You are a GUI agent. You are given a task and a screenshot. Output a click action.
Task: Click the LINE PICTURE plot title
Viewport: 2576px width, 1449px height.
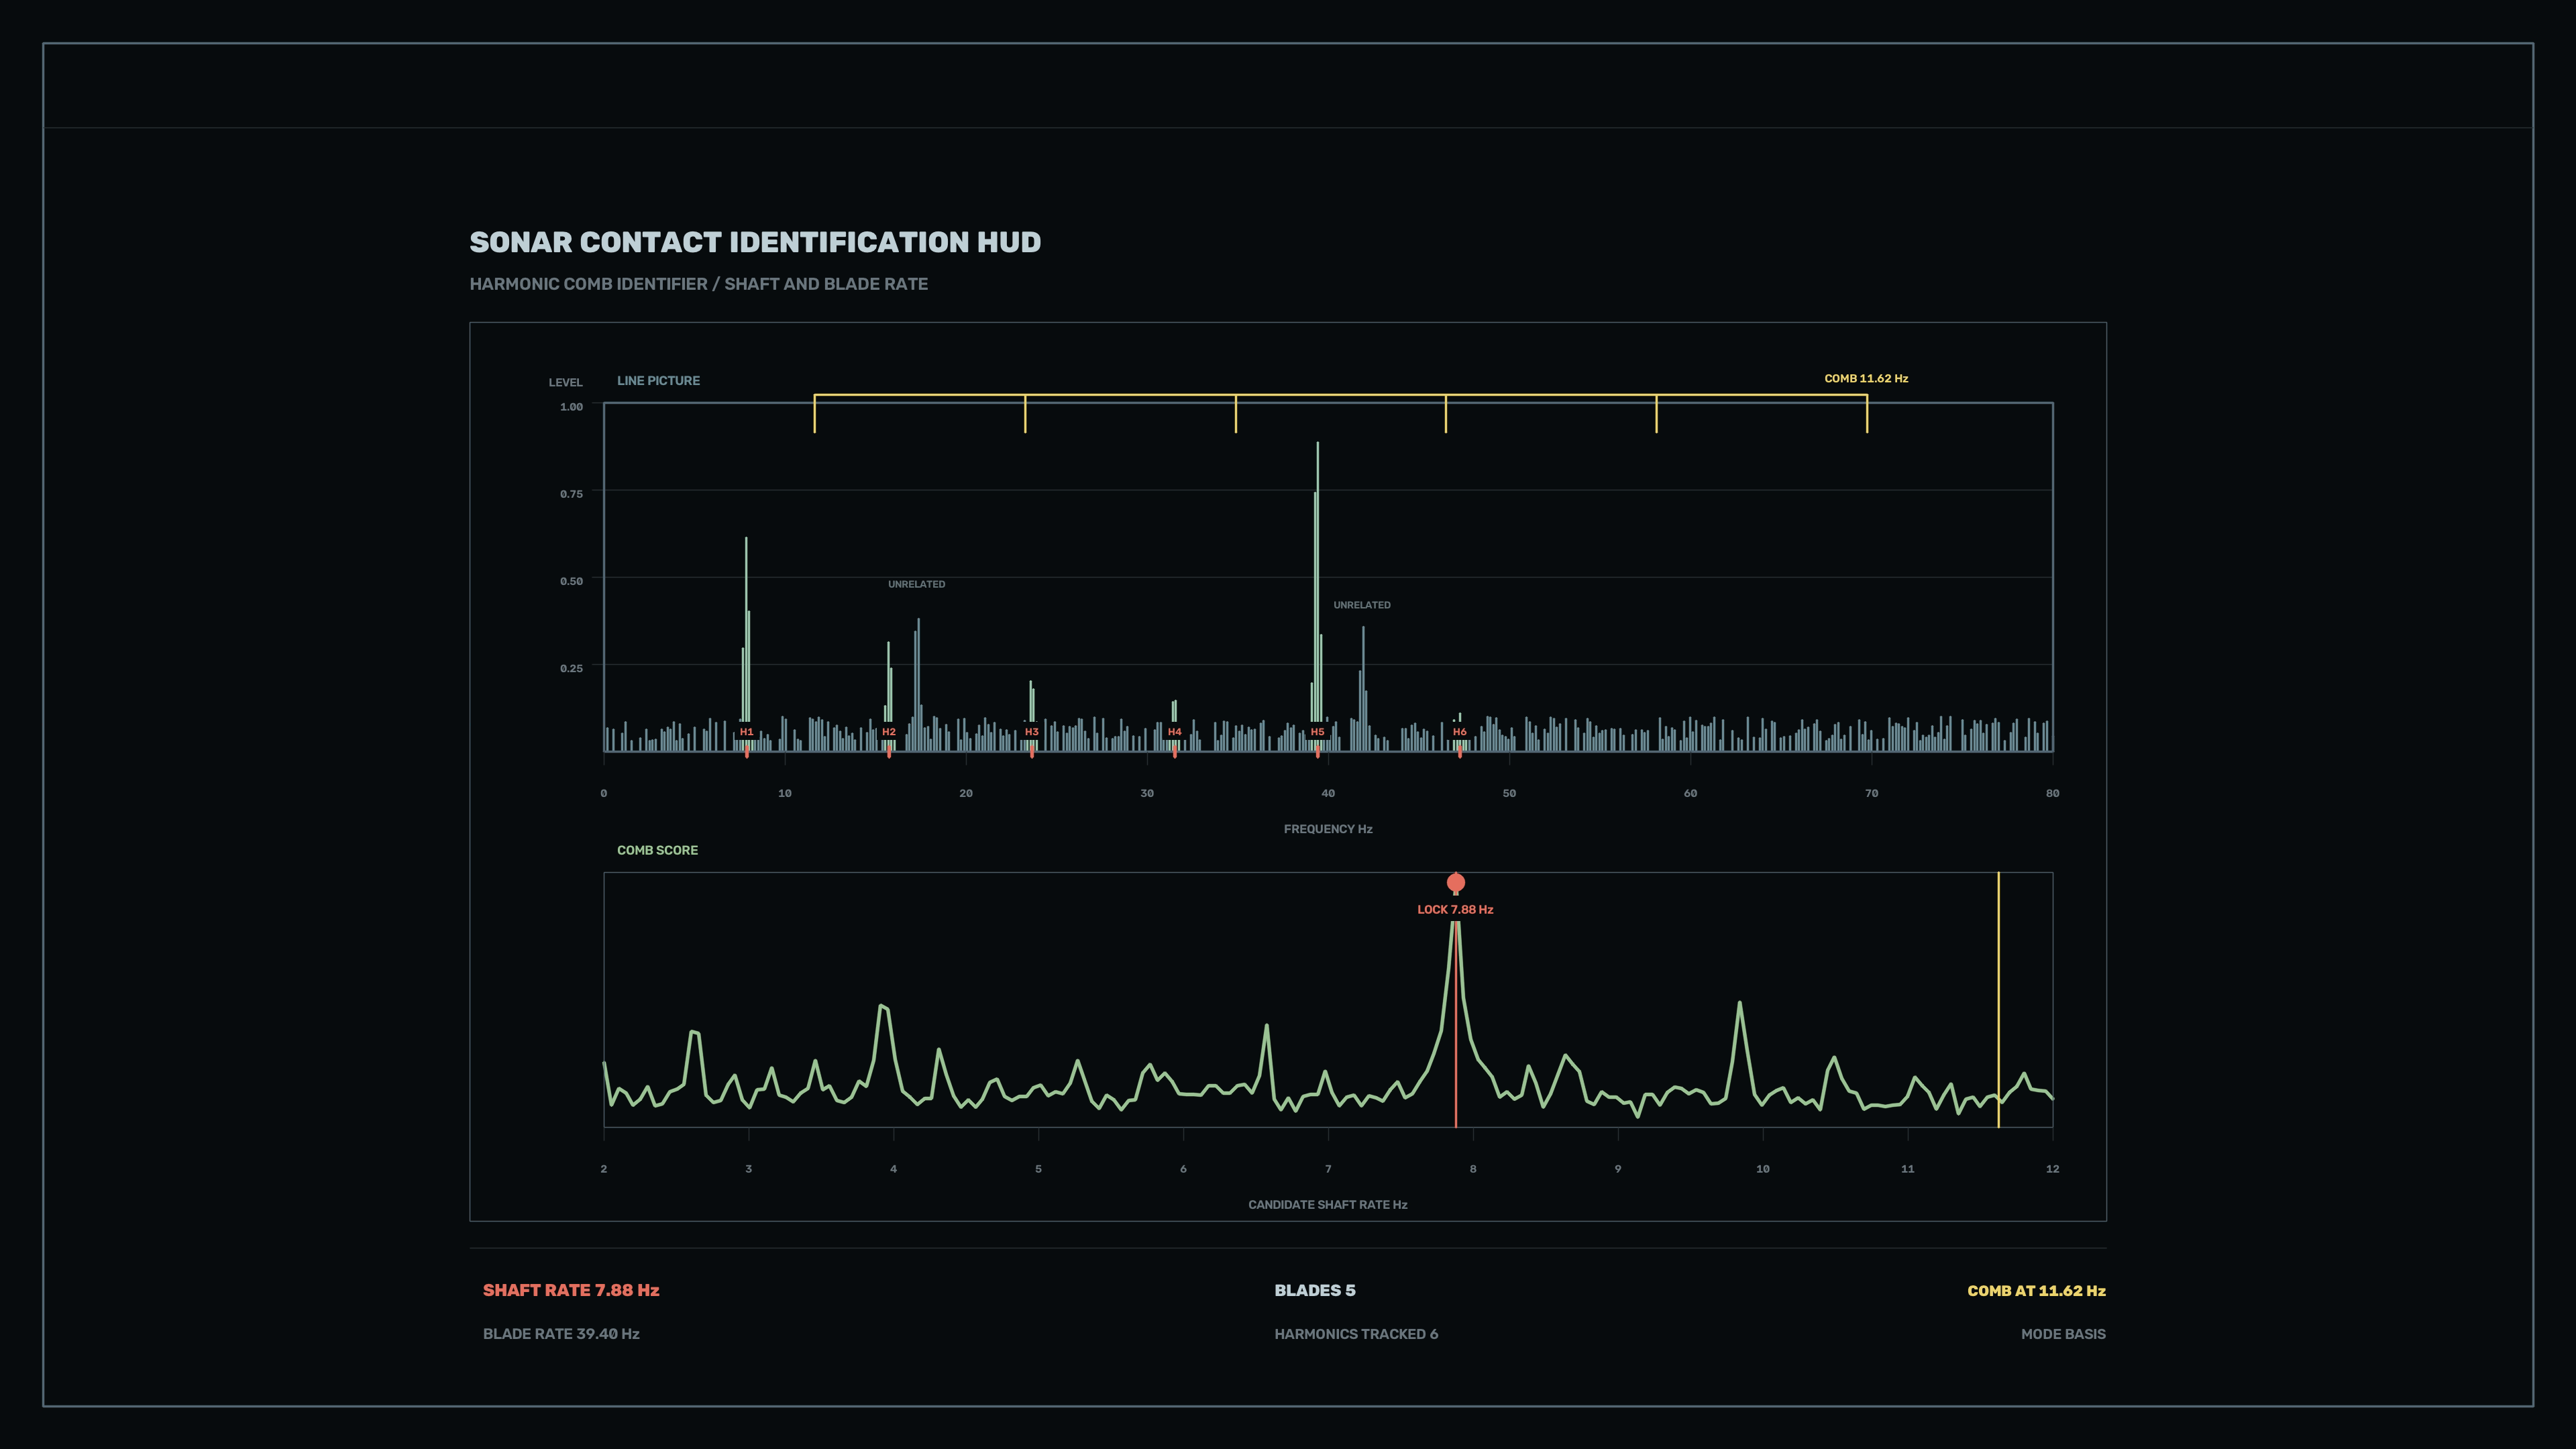[x=658, y=381]
